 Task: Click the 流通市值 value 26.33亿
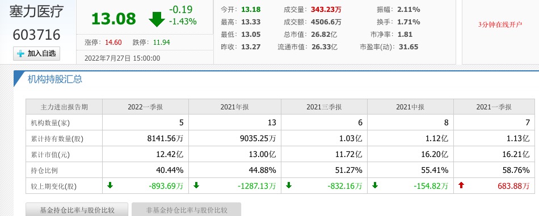click(325, 47)
